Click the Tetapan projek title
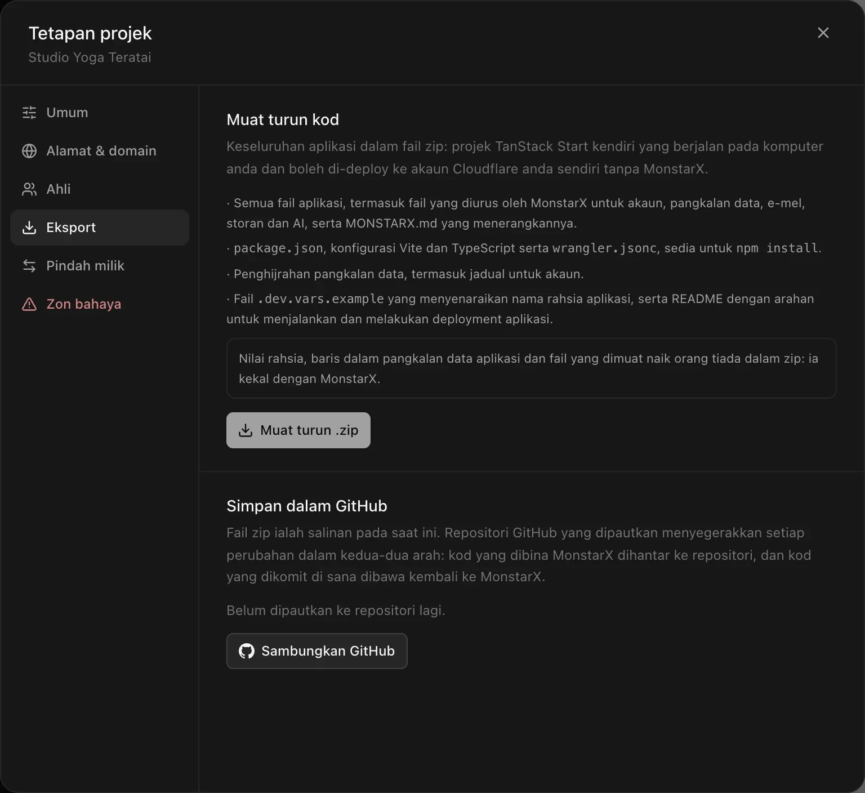 [90, 33]
